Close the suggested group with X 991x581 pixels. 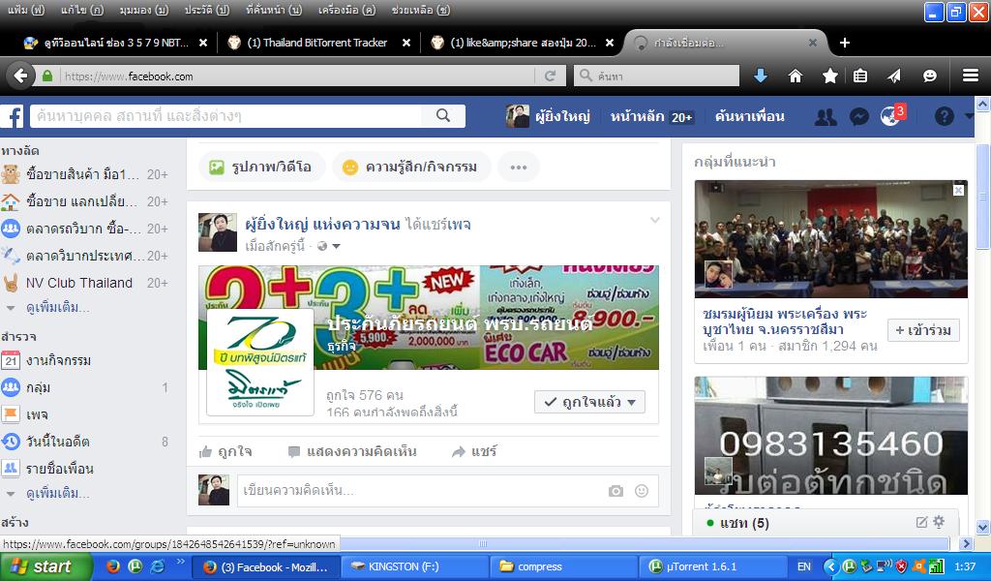point(959,190)
